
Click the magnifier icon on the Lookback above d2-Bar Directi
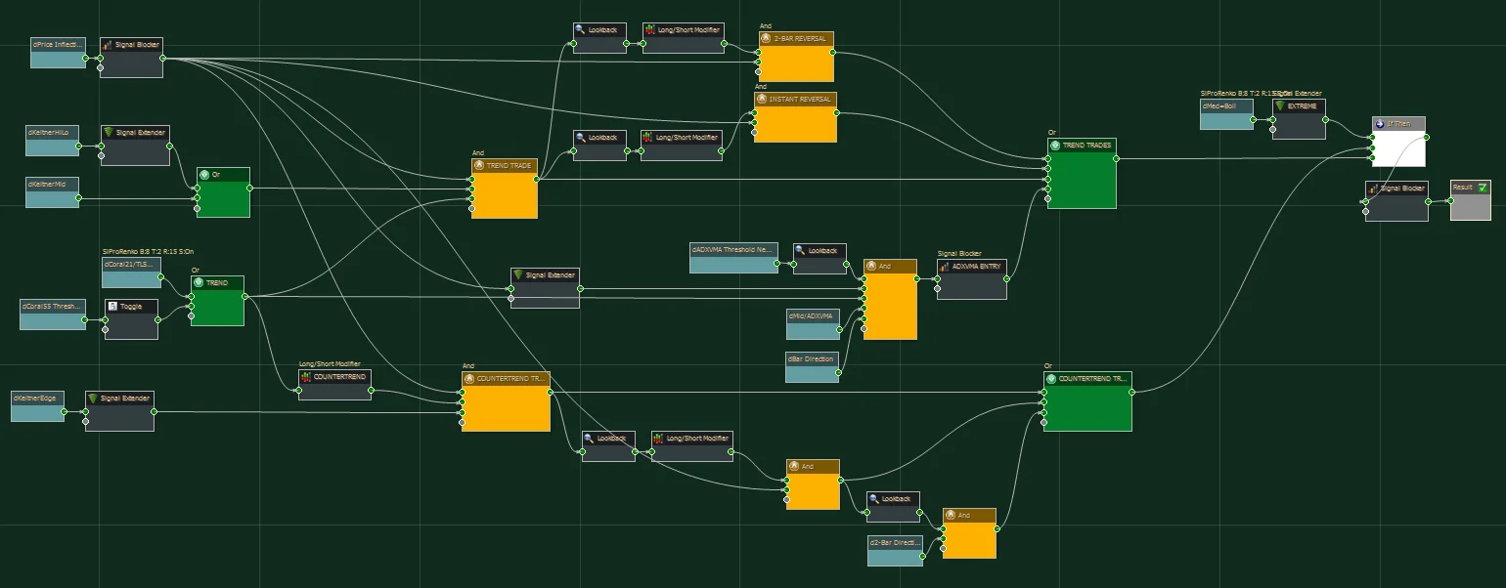tap(874, 499)
